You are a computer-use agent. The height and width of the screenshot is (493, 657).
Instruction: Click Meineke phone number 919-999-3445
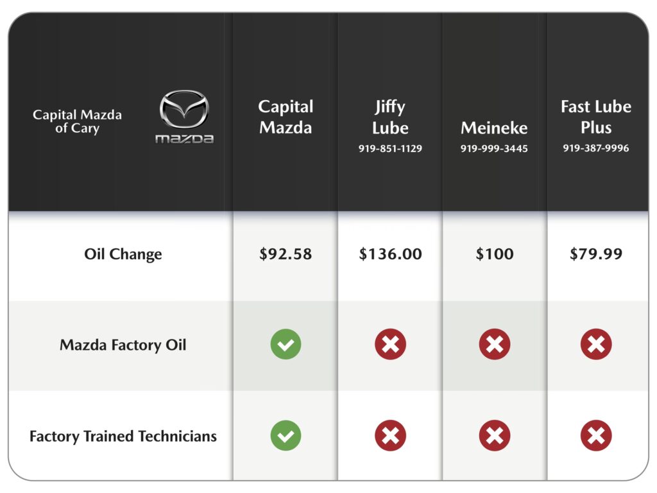click(x=495, y=149)
